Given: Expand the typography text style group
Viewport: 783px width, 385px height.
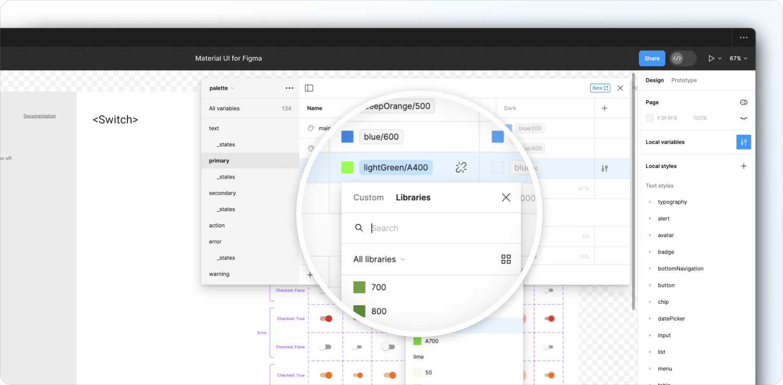Looking at the screenshot, I should pos(650,202).
